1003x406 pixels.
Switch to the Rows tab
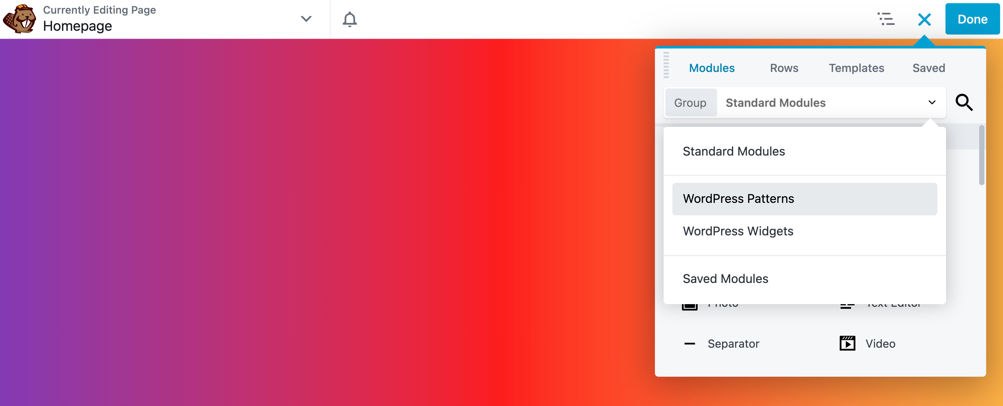[x=784, y=68]
